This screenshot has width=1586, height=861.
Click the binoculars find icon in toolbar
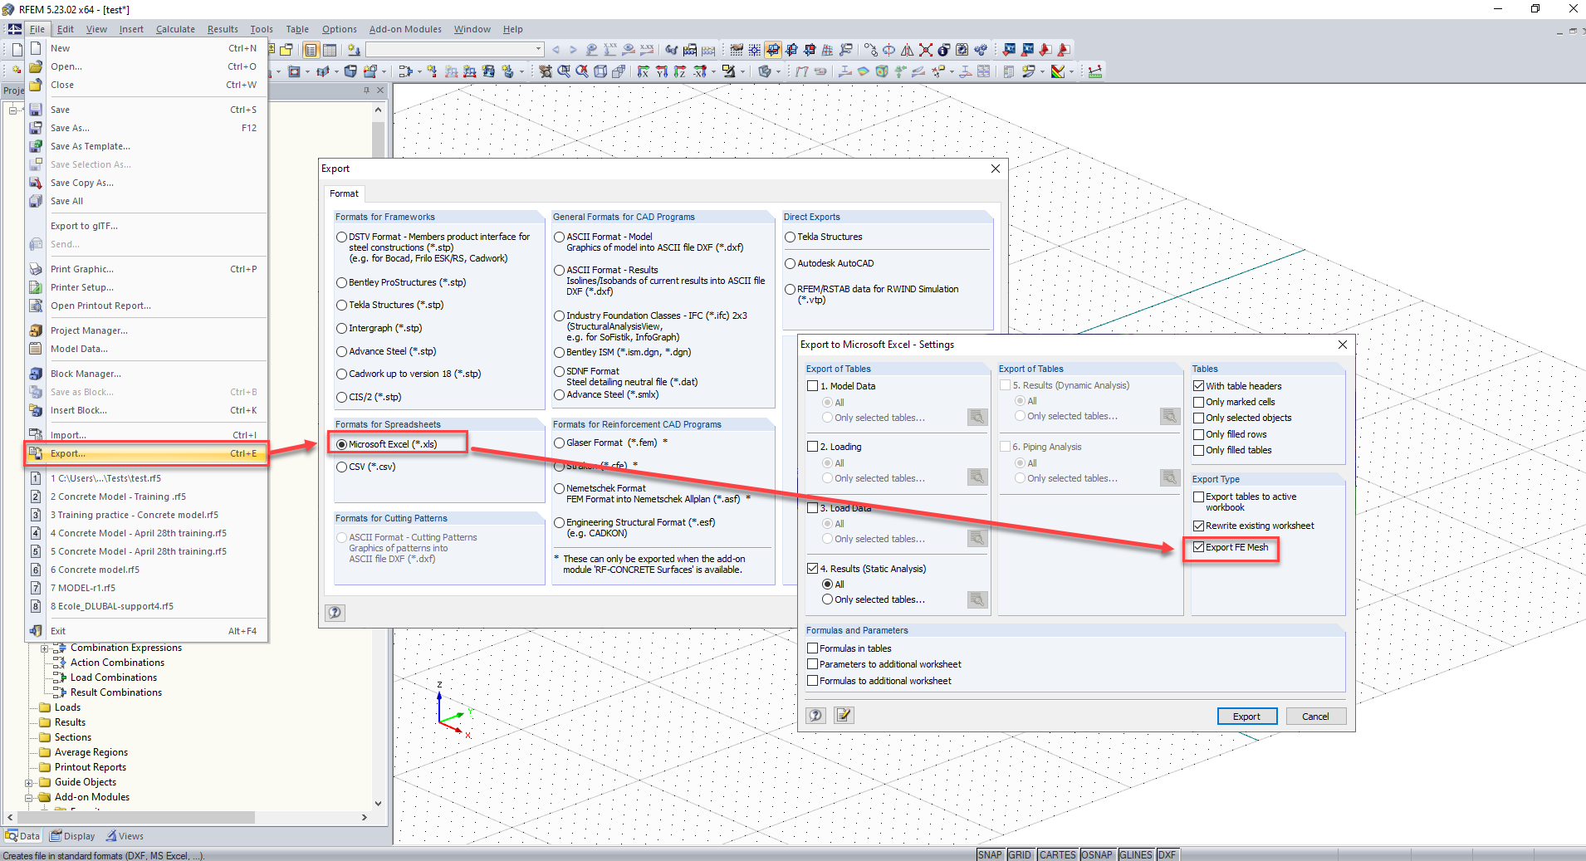pyautogui.click(x=671, y=50)
